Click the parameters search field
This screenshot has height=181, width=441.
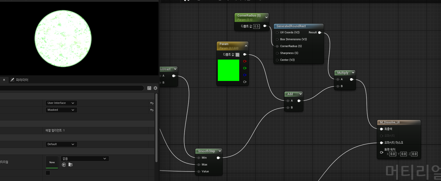click(72, 88)
